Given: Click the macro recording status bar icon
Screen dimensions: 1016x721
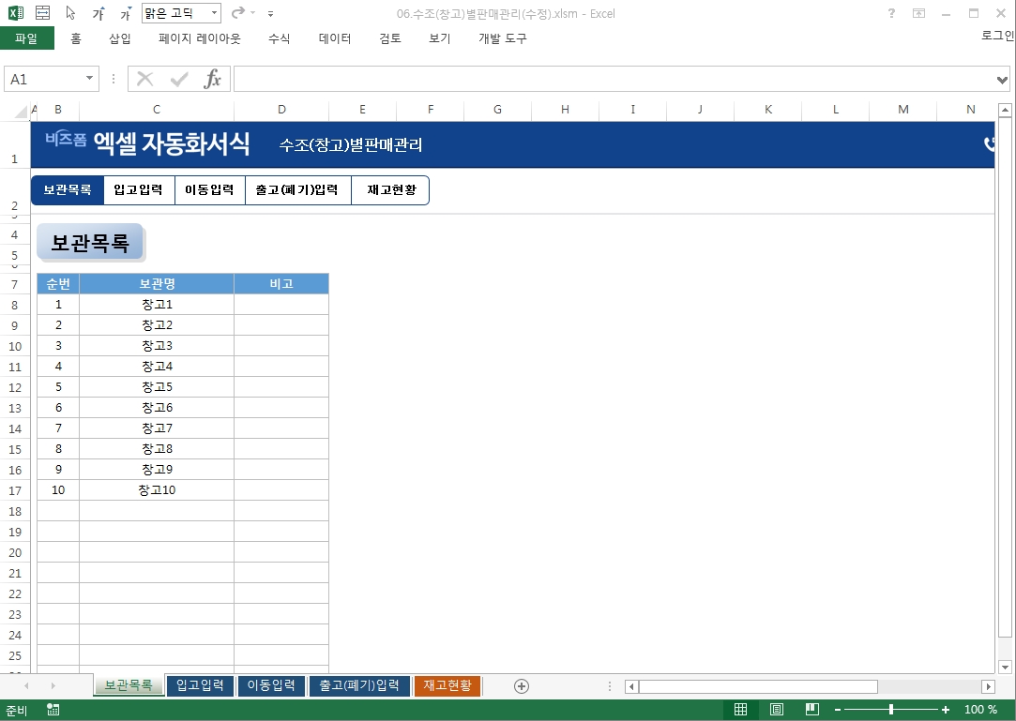Looking at the screenshot, I should (x=53, y=710).
